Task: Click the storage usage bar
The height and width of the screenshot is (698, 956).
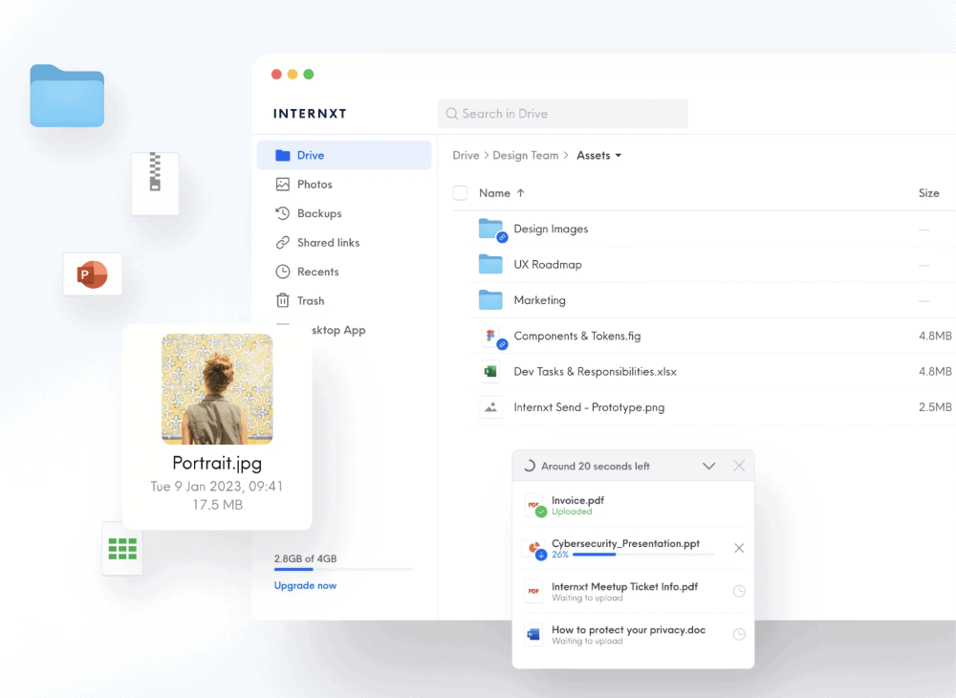Action: (x=343, y=570)
